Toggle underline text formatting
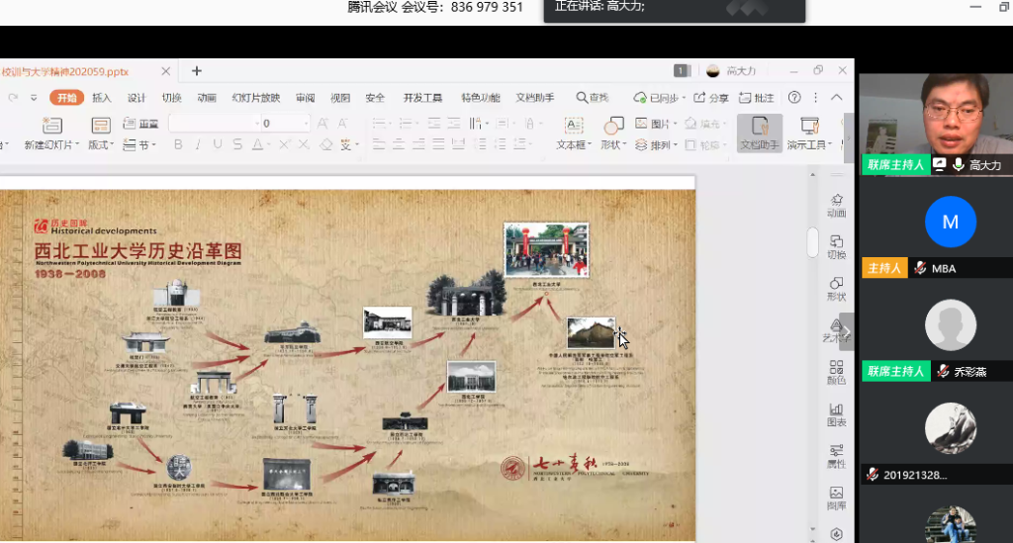This screenshot has height=543, width=1013. tap(218, 144)
